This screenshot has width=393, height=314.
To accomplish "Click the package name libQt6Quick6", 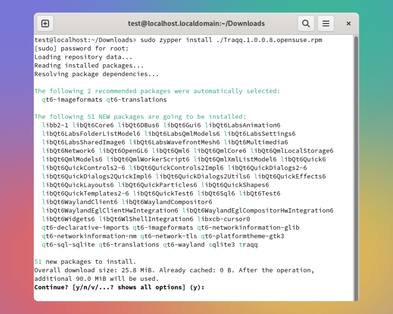I will 303,159.
